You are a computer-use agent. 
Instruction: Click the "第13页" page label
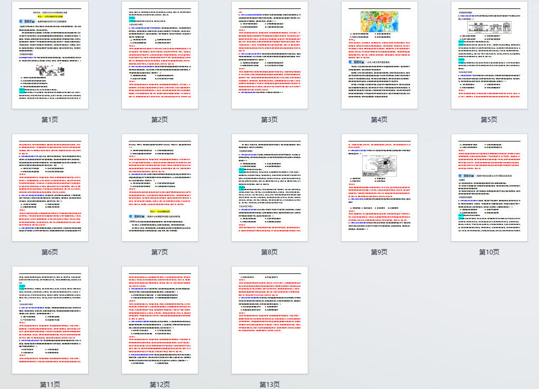pyautogui.click(x=270, y=385)
